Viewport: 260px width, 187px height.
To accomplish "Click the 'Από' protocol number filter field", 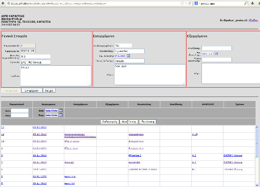I will (19, 111).
